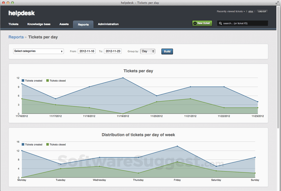Open the Select categories dropdown
The height and width of the screenshot is (191, 281).
point(38,51)
